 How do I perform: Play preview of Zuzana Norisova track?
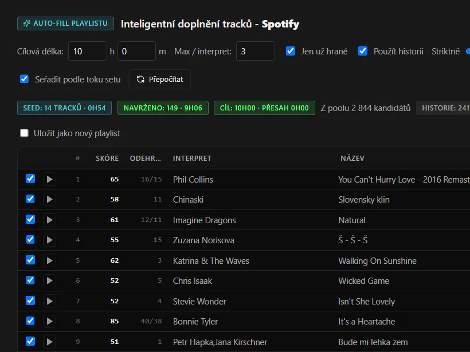point(49,240)
